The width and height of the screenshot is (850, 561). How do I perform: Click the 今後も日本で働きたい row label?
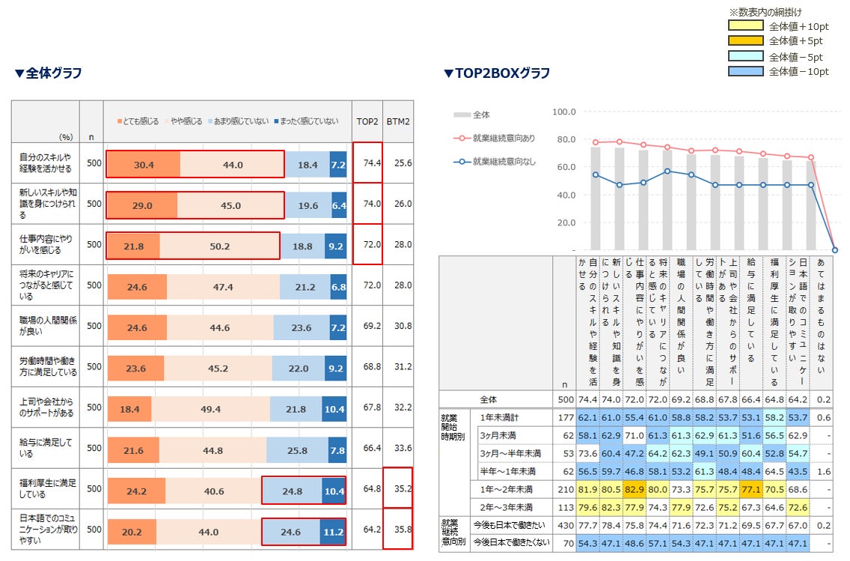pos(509,525)
